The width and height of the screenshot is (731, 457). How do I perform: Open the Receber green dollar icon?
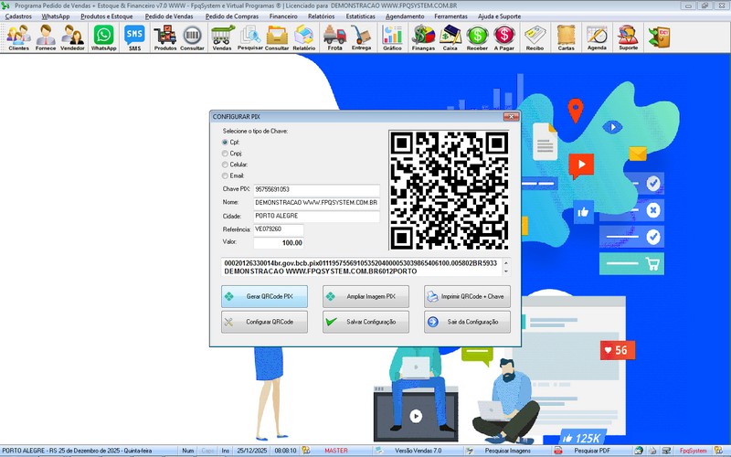pos(477,37)
